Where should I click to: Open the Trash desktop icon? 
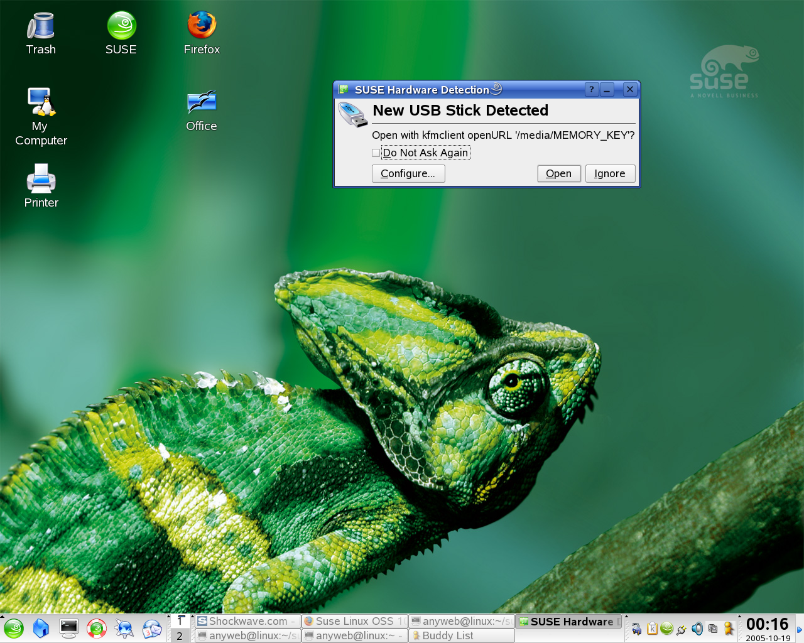pyautogui.click(x=41, y=34)
